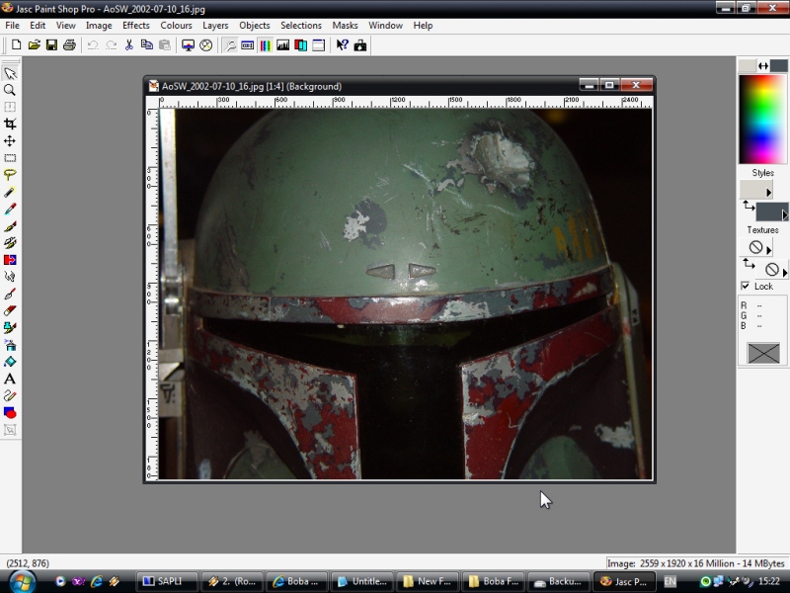Expand the foreground style flyout arrow
Screen dimensions: 790x593
pyautogui.click(x=769, y=192)
